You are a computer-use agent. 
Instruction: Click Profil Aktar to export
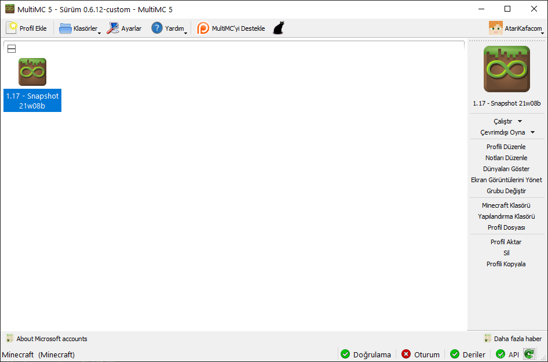(x=506, y=242)
